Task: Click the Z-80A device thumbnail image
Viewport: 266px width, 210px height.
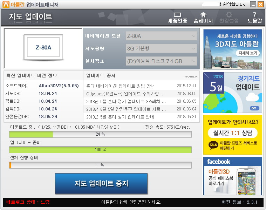Action: (x=43, y=48)
